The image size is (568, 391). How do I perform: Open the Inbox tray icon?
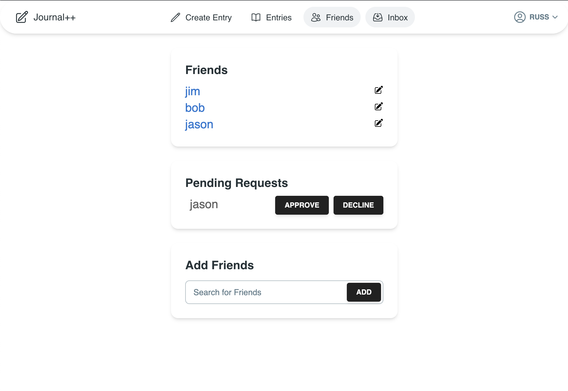378,17
